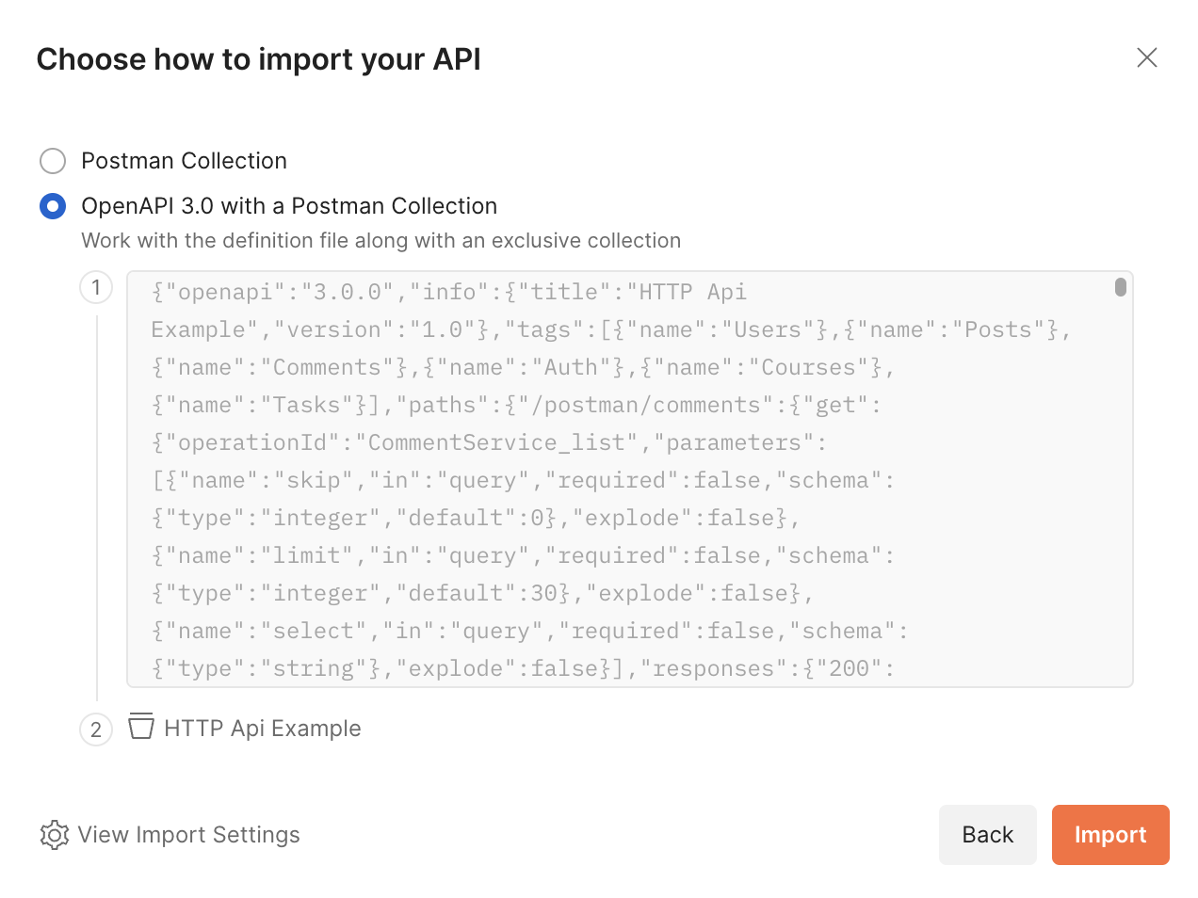Viewport: 1198px width, 898px height.
Task: Click the OpenAPI option description text
Action: coord(380,241)
